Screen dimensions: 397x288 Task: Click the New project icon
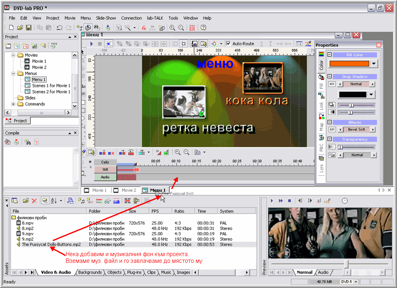tap(11, 28)
